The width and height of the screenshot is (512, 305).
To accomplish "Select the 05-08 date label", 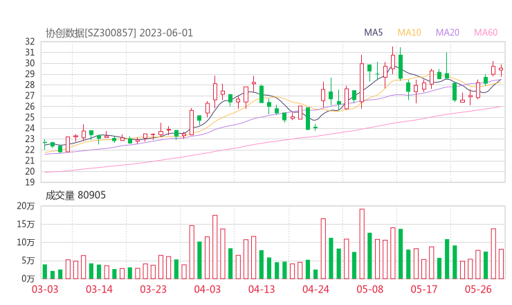I will (370, 289).
